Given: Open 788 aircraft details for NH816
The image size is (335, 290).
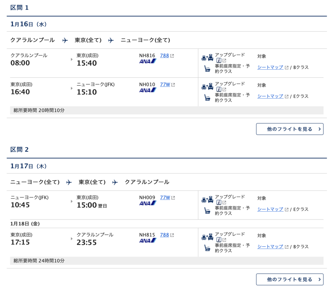Looking at the screenshot, I should pyautogui.click(x=165, y=56).
